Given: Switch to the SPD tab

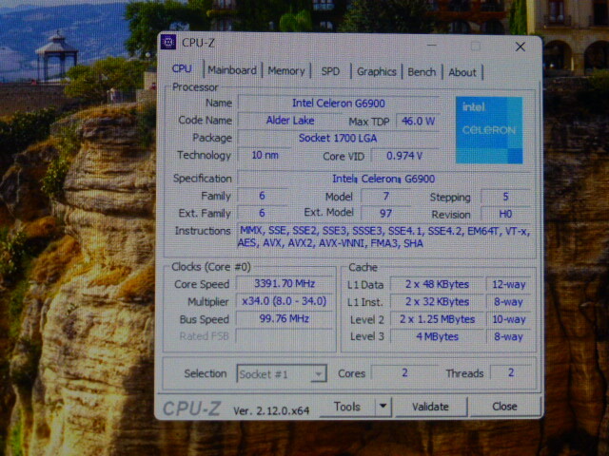Looking at the screenshot, I should pyautogui.click(x=330, y=71).
